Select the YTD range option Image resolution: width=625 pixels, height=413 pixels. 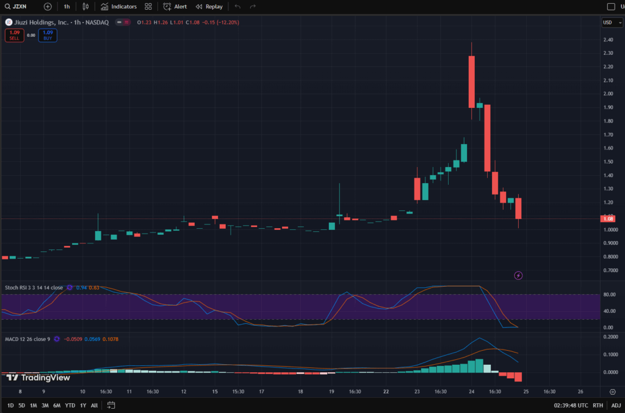pyautogui.click(x=69, y=404)
